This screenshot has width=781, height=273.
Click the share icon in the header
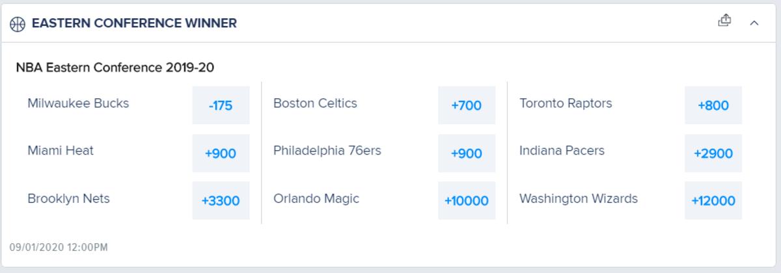tap(724, 21)
